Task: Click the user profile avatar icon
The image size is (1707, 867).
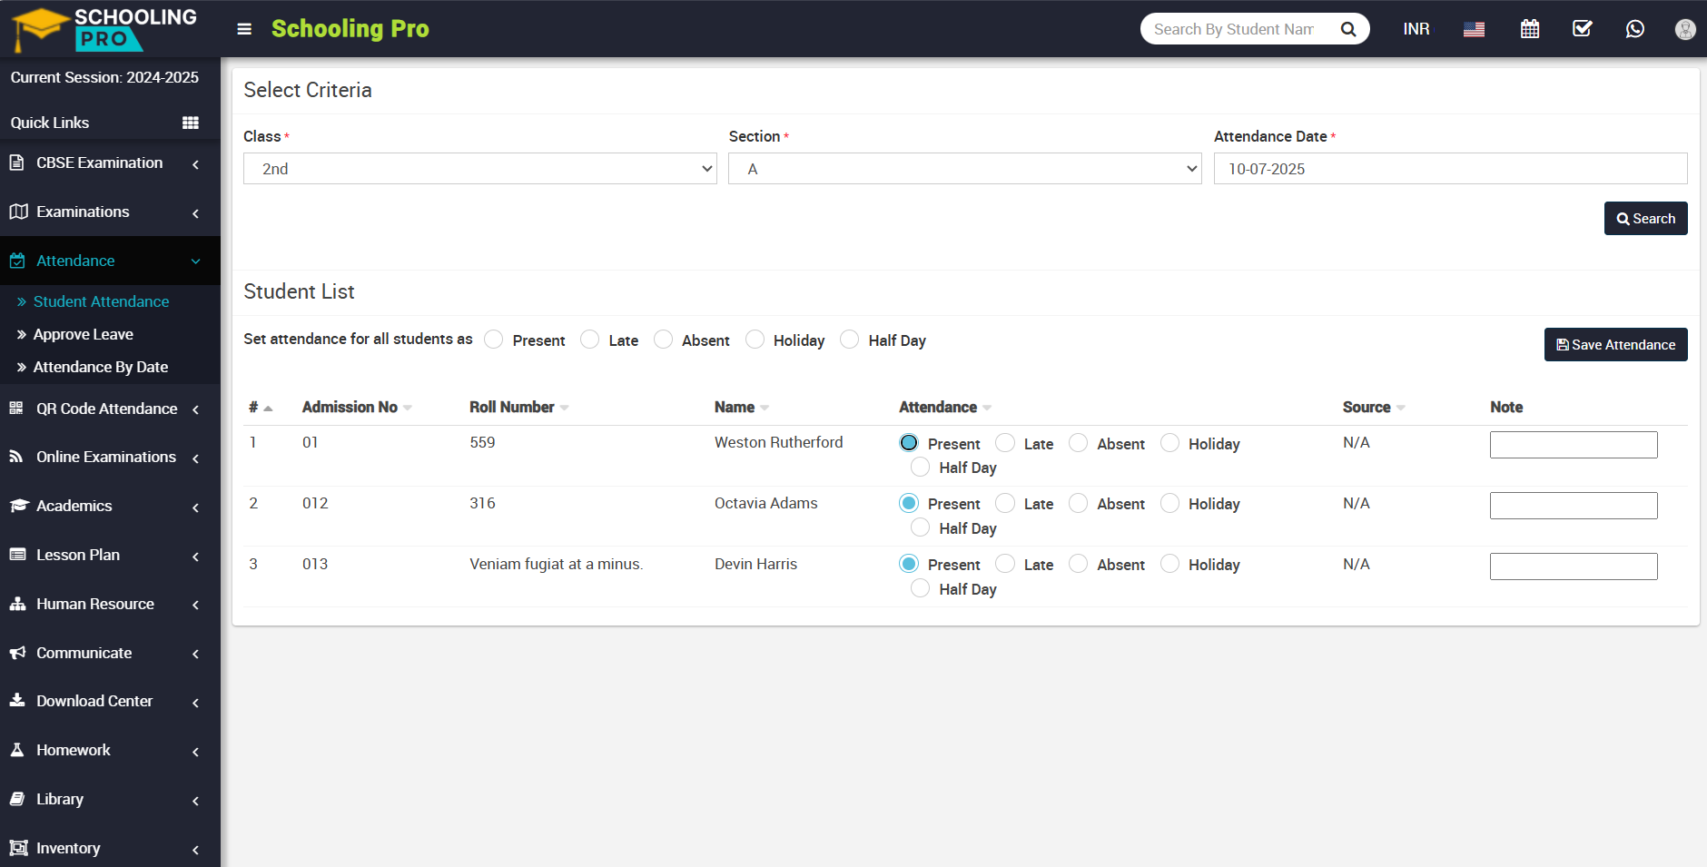Action: click(1684, 29)
